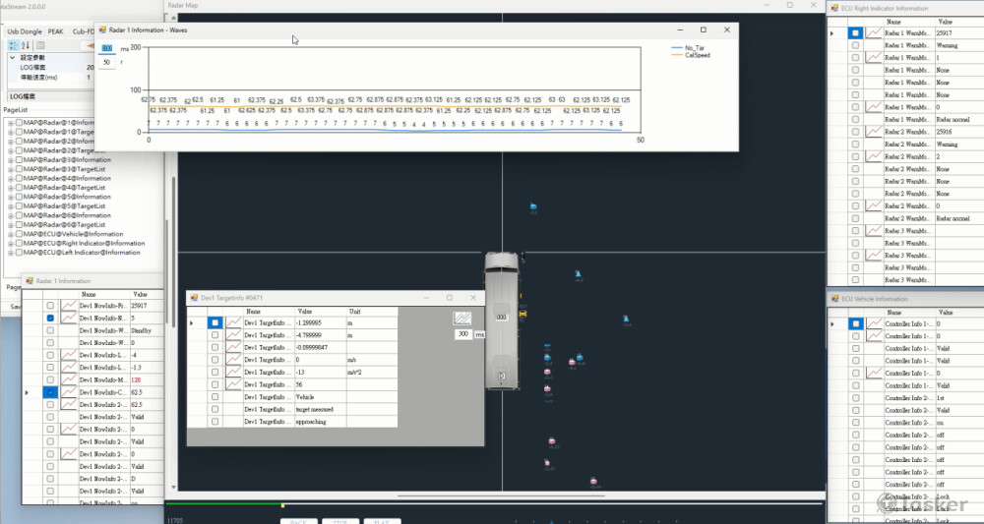Expand the MAP@ECU@Vehicle@Information tree node
Screen dimensions: 984x524
click(9, 234)
